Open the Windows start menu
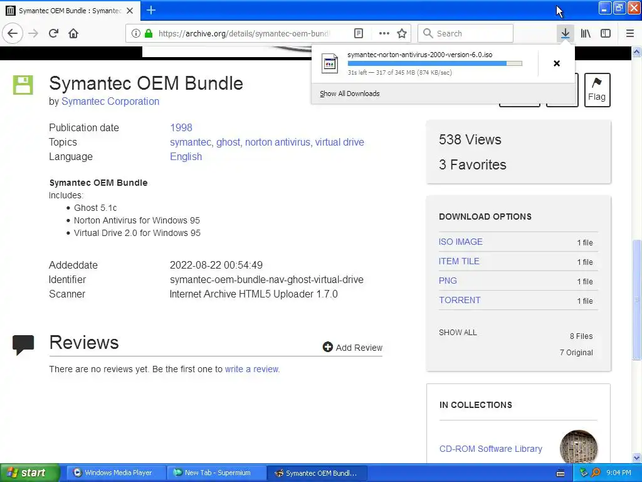The width and height of the screenshot is (642, 482). [x=29, y=473]
